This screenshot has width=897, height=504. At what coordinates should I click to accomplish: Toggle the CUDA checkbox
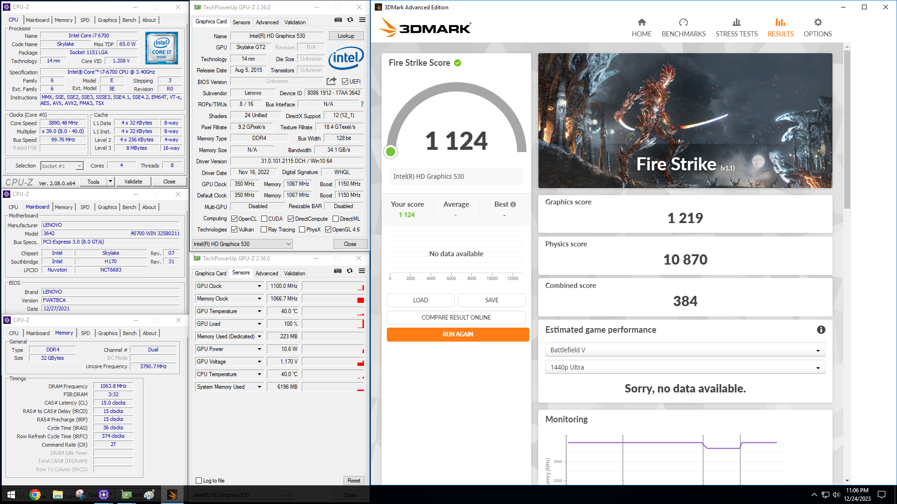pos(264,219)
